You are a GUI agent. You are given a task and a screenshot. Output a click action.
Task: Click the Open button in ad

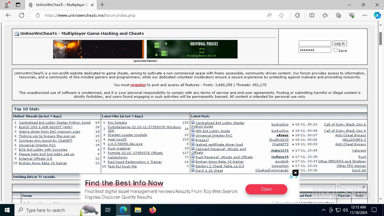pos(266,189)
